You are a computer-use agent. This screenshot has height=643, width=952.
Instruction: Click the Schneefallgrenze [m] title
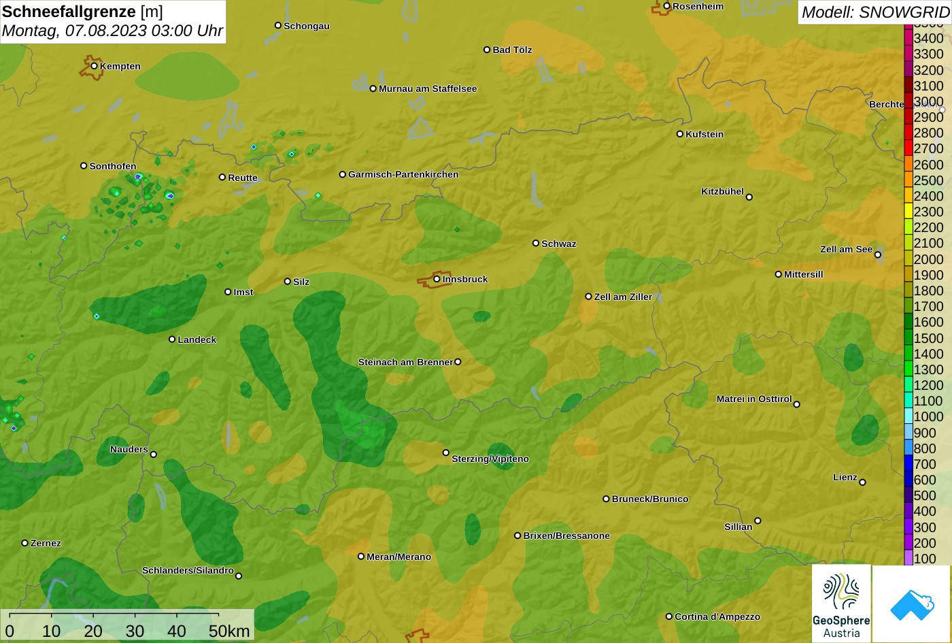pos(82,12)
